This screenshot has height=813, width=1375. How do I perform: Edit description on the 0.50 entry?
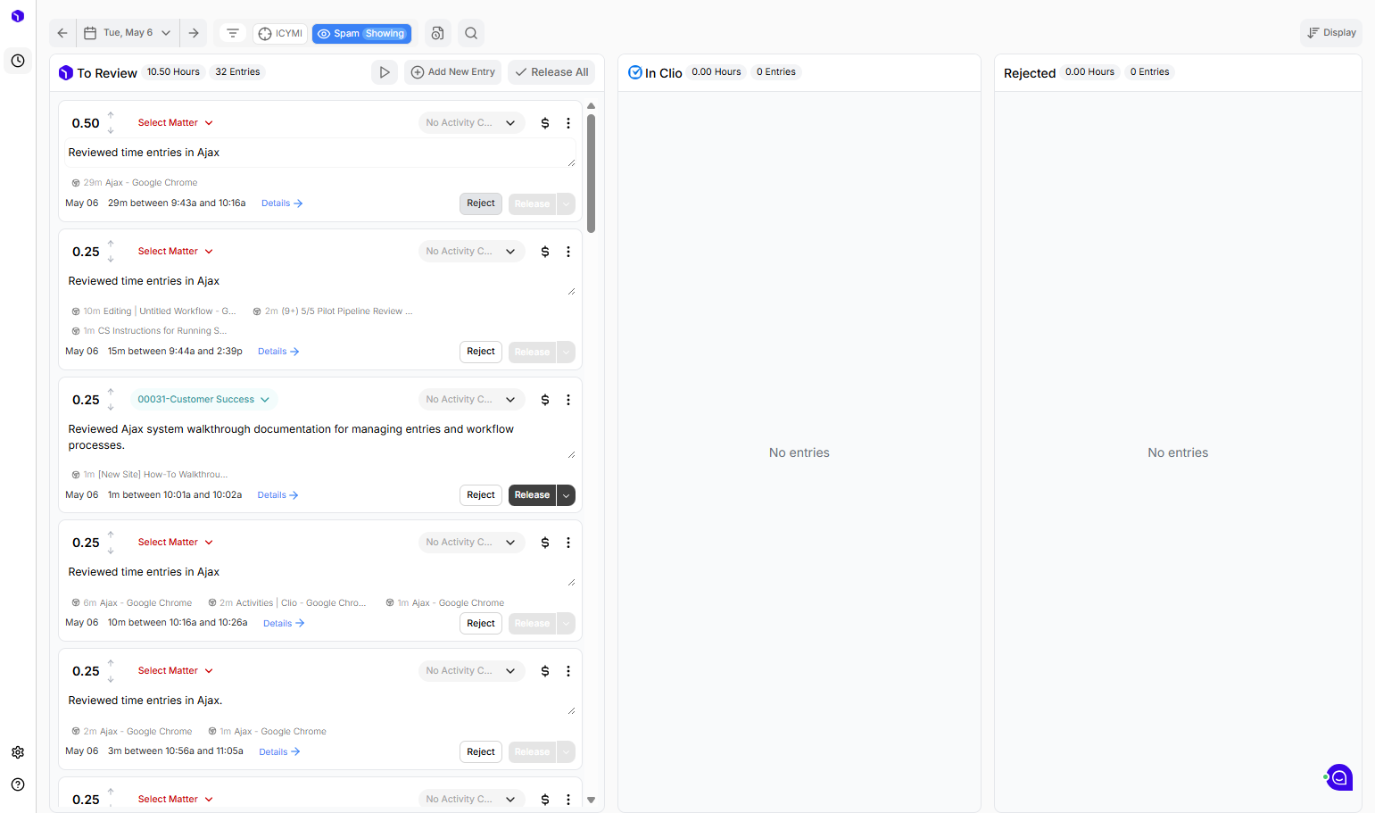pos(321,153)
